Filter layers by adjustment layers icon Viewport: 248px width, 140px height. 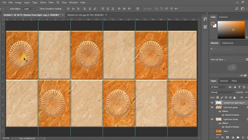pos(235,87)
